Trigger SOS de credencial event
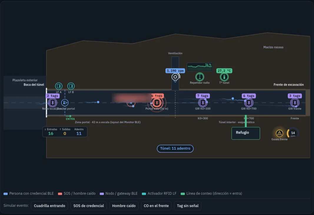314x215 pixels. pos(89,206)
